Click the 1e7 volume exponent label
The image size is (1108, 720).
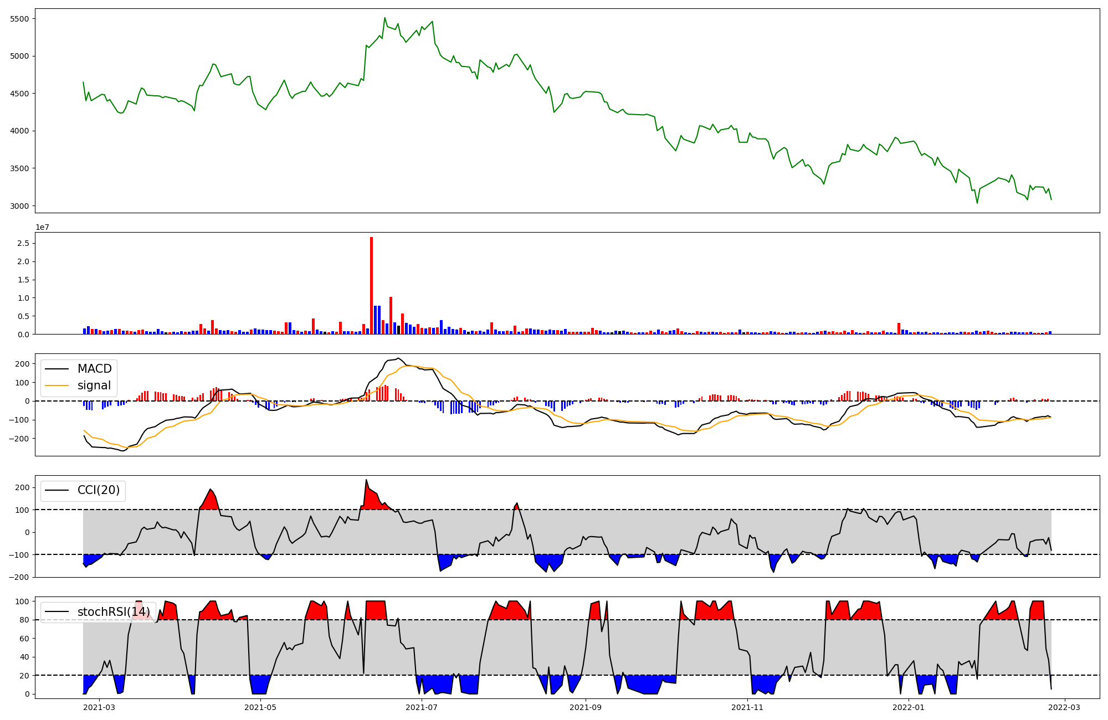coord(43,228)
